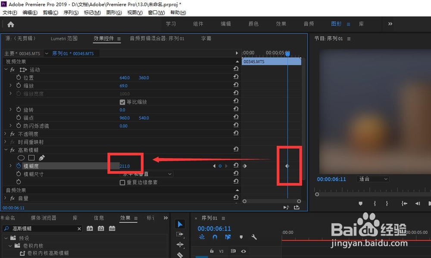Screen dimensions: 431x258
Task: Select the pen mask tool for 高斯模糊
Action: tap(41, 158)
